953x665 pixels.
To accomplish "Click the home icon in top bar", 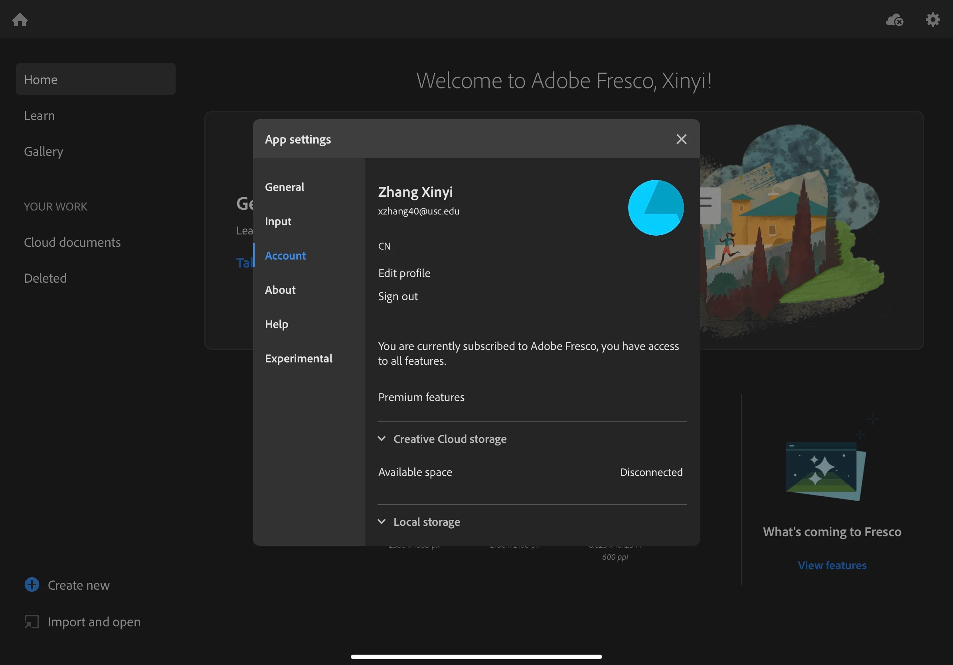I will pos(20,20).
